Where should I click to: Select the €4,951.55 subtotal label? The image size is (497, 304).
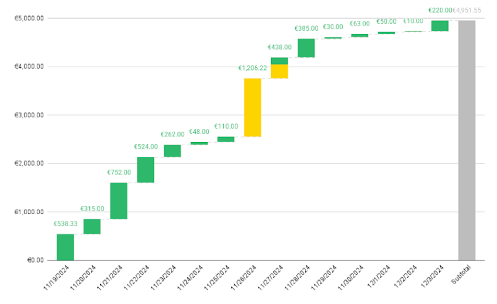(467, 10)
